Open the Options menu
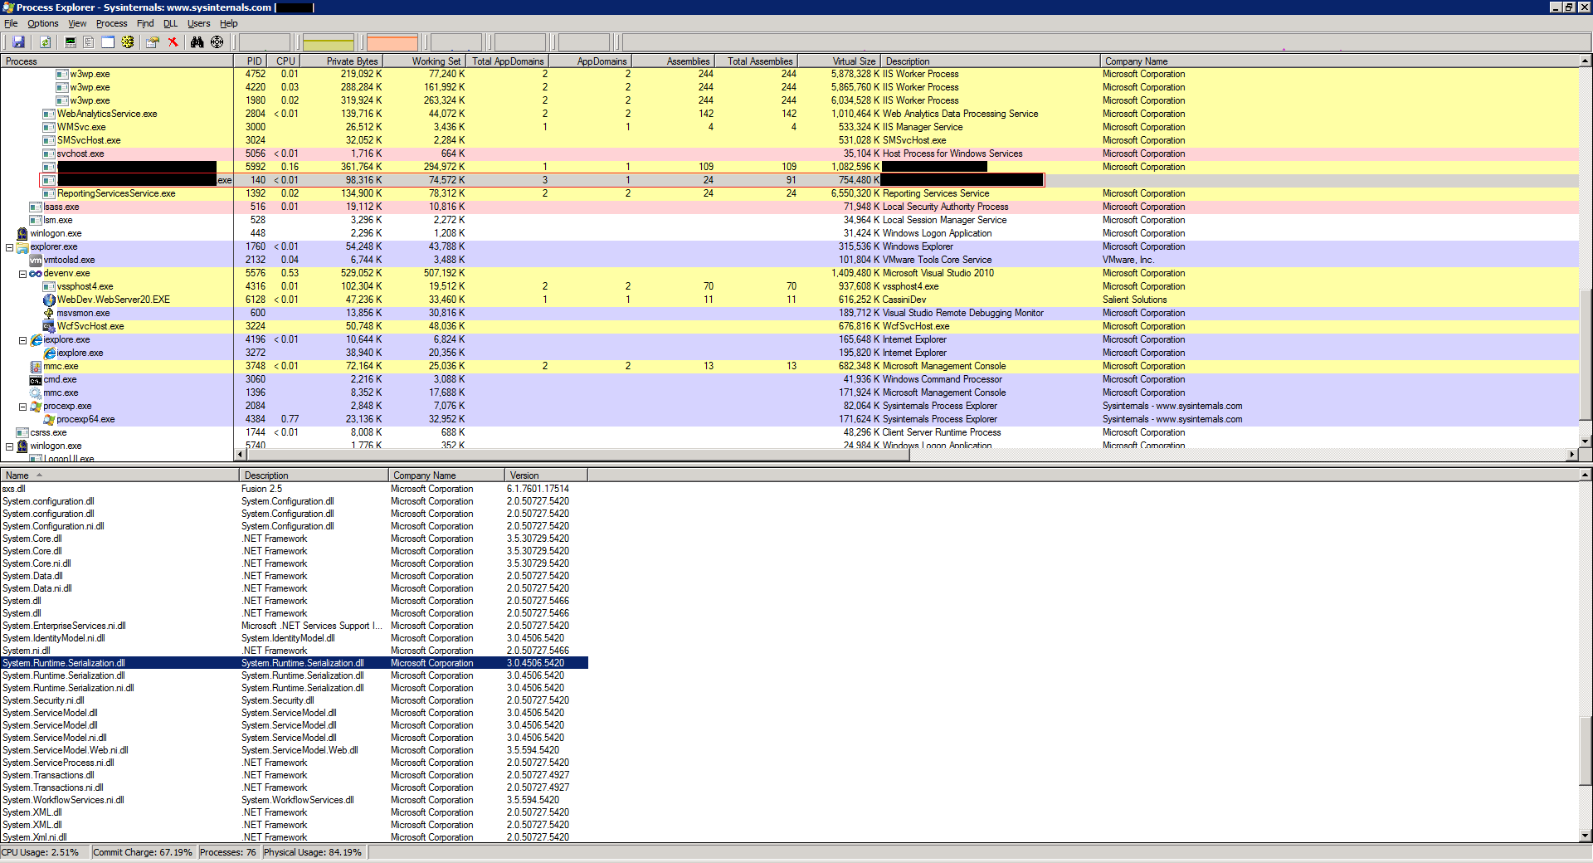This screenshot has width=1593, height=863. (x=42, y=23)
